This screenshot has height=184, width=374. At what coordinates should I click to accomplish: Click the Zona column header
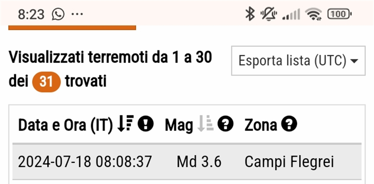pos(261,125)
